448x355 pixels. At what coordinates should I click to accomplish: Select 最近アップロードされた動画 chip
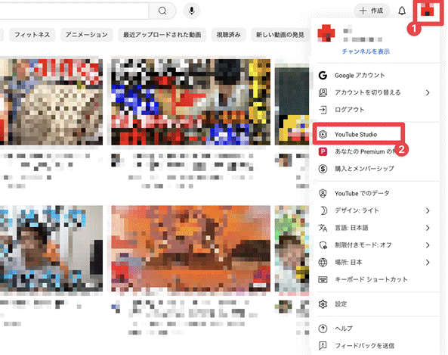tap(162, 35)
